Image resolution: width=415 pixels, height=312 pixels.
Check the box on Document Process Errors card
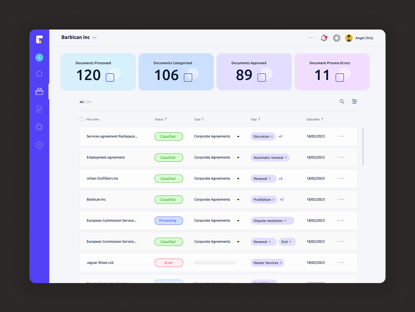coord(340,78)
